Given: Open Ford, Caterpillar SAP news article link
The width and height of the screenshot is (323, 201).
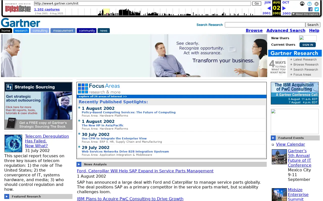Looking at the screenshot, I should tap(145, 171).
